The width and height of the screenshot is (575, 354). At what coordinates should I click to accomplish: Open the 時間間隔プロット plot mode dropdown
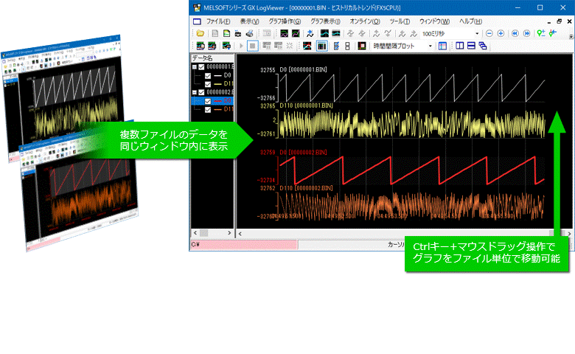point(430,46)
